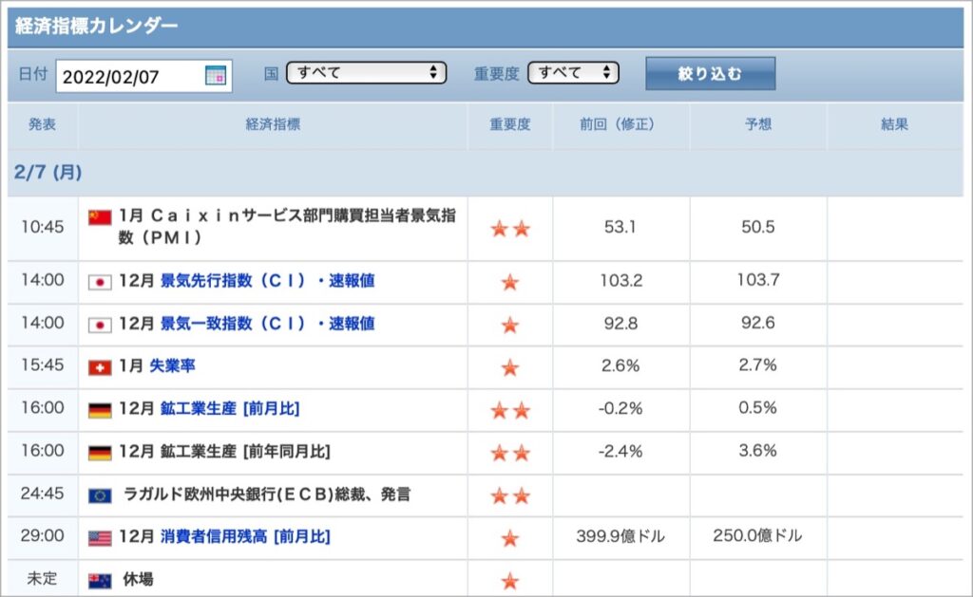Click the 前回（修正）column header

point(620,124)
